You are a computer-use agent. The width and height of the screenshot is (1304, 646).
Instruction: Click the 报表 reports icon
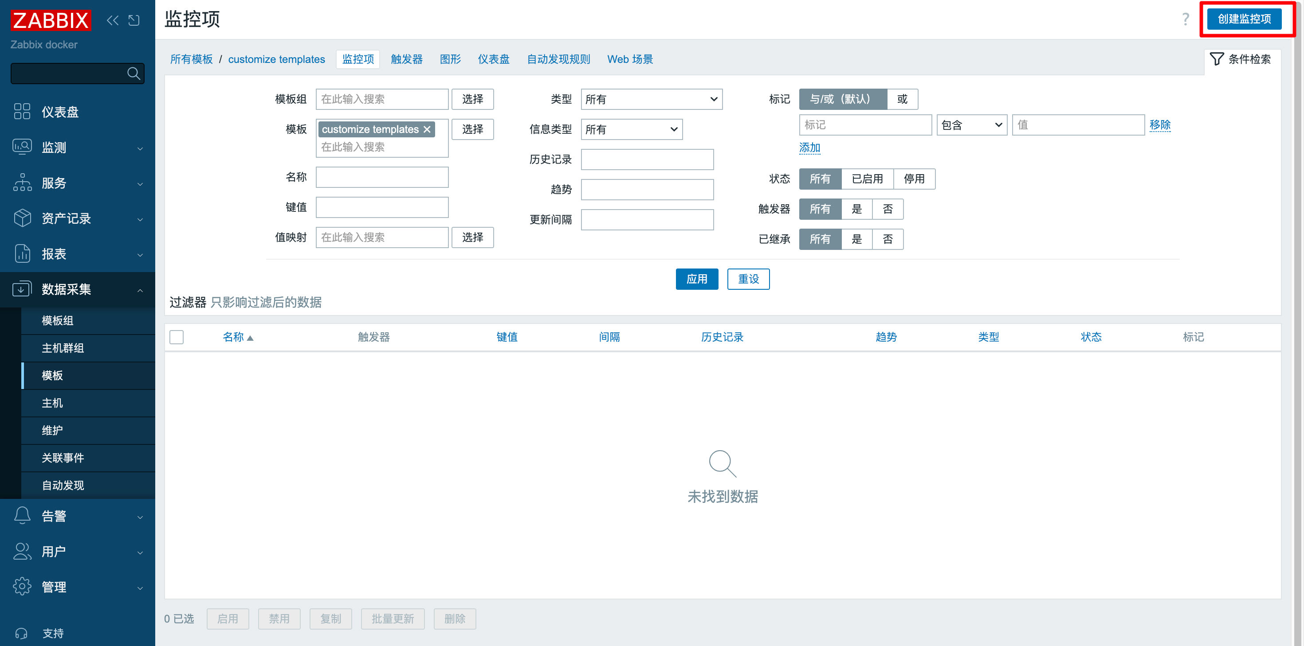(22, 253)
